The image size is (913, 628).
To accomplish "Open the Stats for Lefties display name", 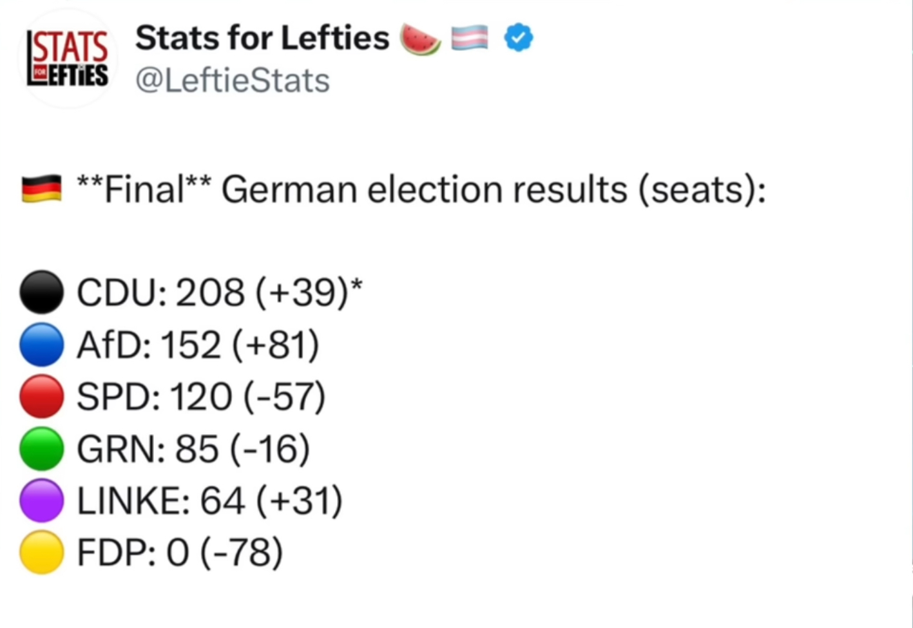I will (x=262, y=38).
